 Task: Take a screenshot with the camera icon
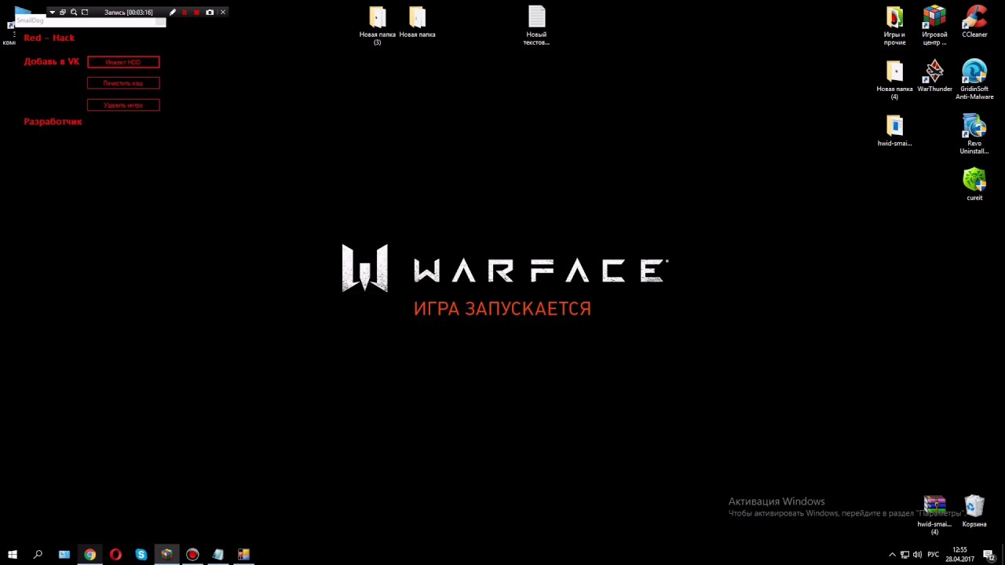click(x=209, y=13)
